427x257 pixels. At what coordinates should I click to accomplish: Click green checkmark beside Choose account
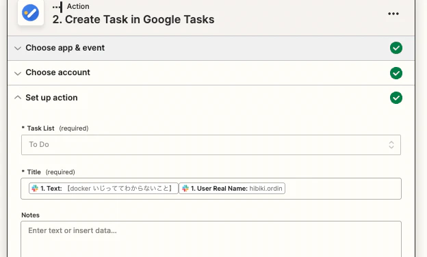396,73
